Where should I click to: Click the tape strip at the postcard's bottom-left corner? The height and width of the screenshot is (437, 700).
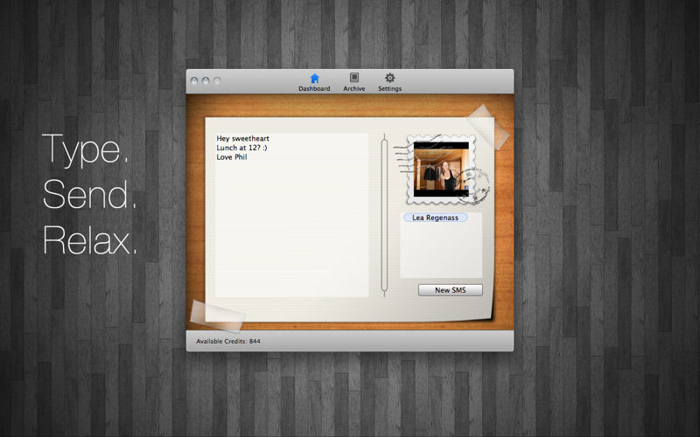pyautogui.click(x=207, y=312)
